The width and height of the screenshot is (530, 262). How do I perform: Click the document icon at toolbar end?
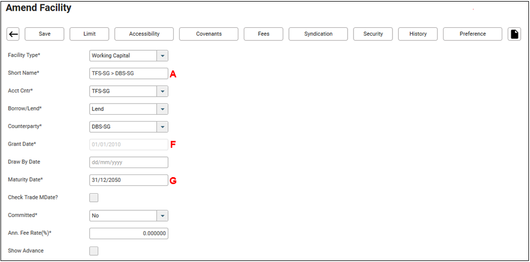514,34
